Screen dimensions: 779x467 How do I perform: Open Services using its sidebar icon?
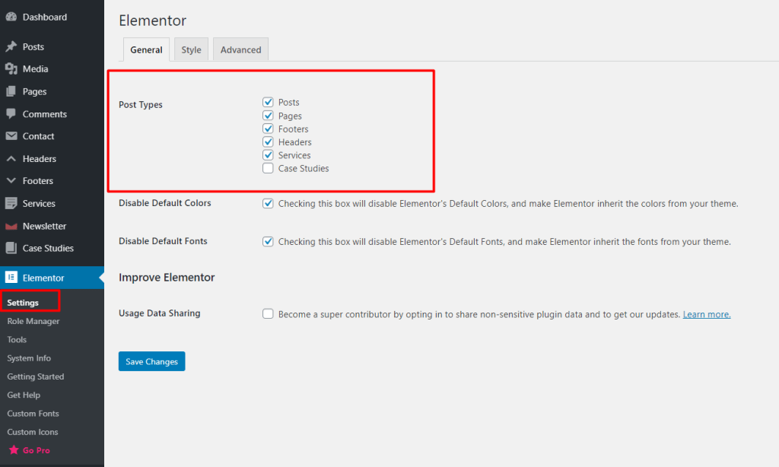(x=11, y=203)
